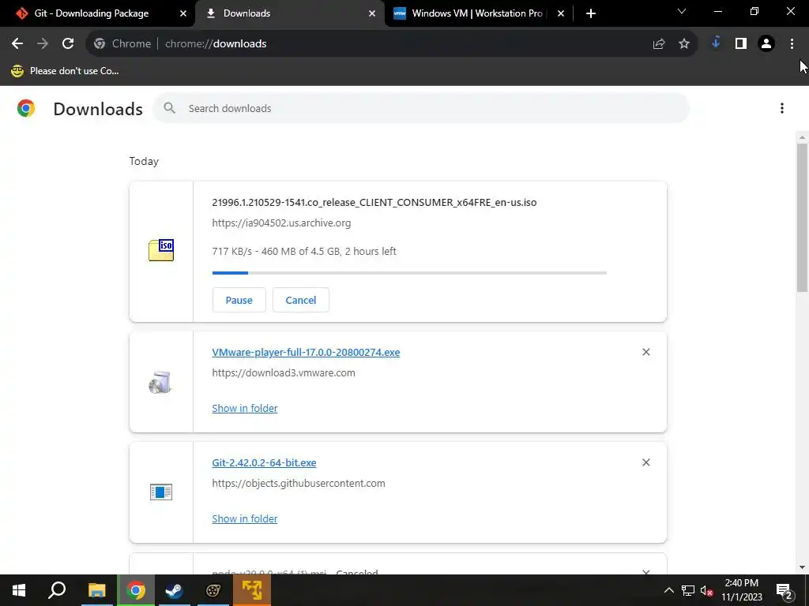The width and height of the screenshot is (809, 606).
Task: Show the Git installer in folder
Action: [245, 518]
